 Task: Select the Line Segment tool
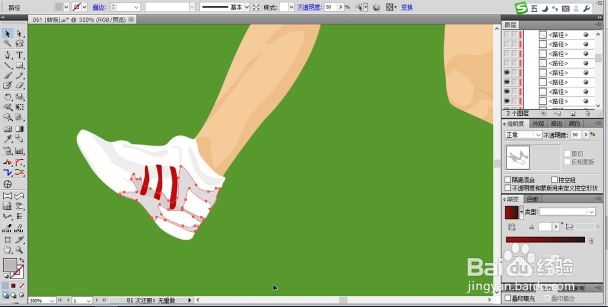[x=7, y=66]
